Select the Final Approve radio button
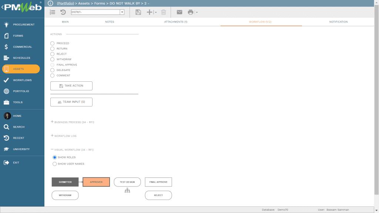Image resolution: width=379 pixels, height=213 pixels. (53, 65)
